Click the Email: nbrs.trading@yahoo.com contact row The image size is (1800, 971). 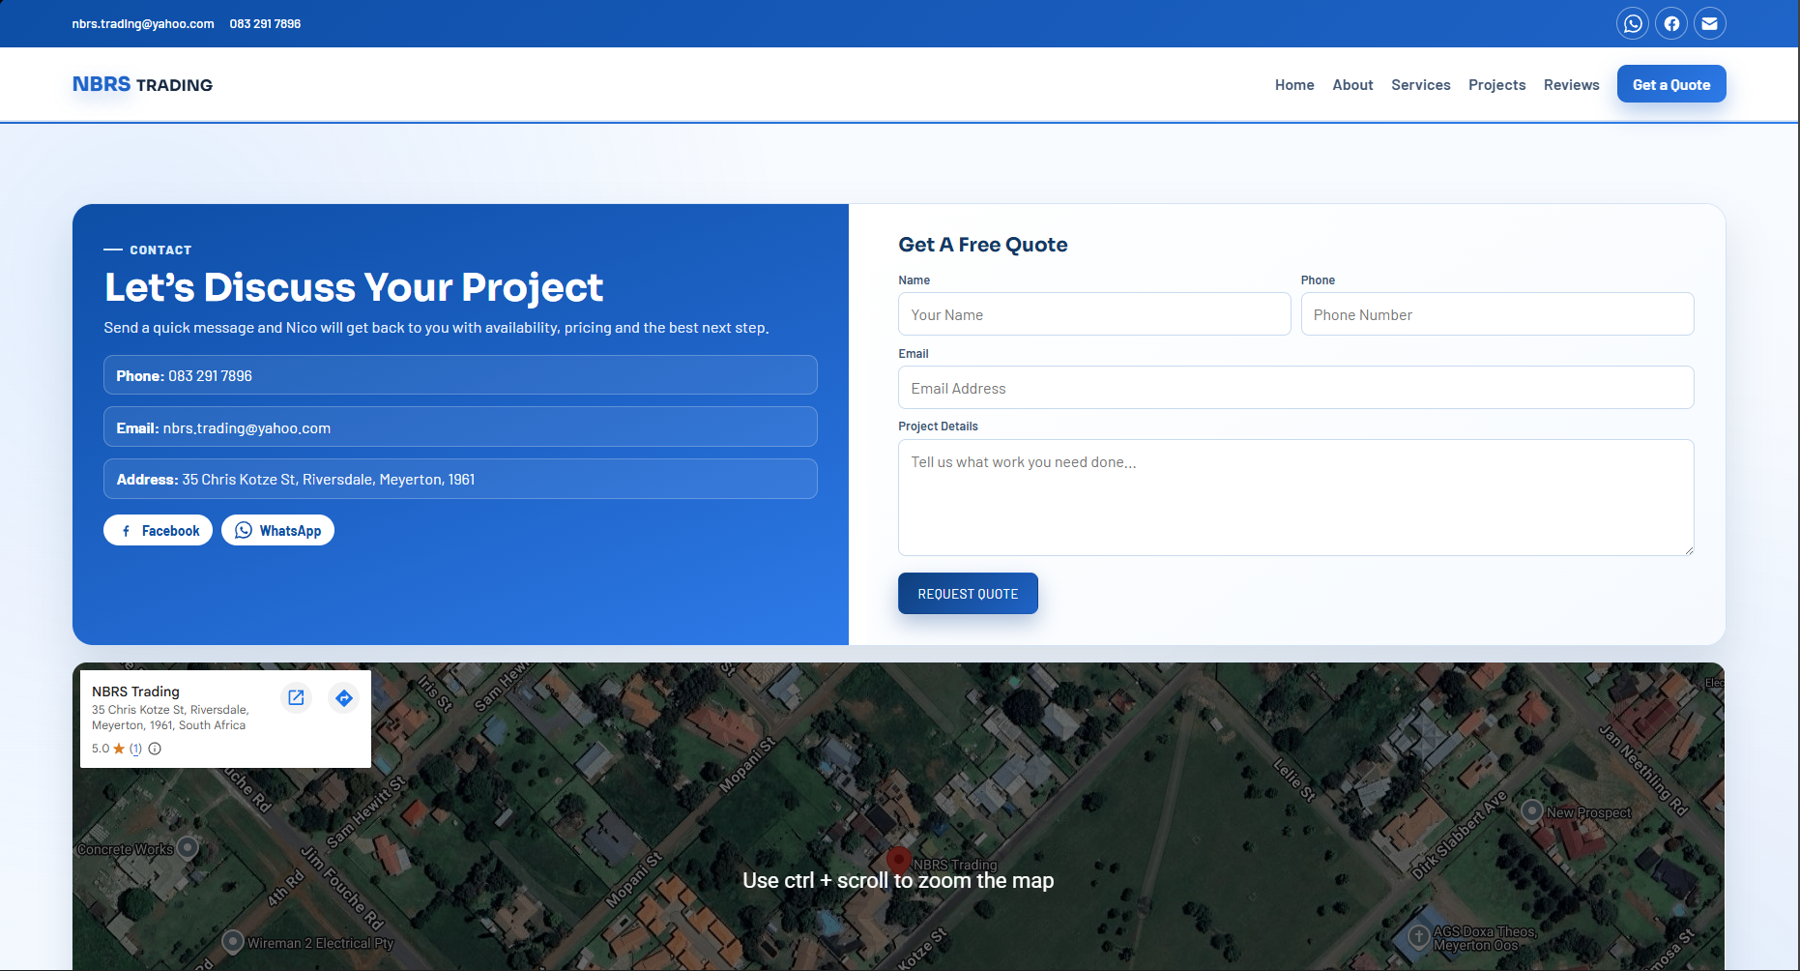click(x=460, y=427)
